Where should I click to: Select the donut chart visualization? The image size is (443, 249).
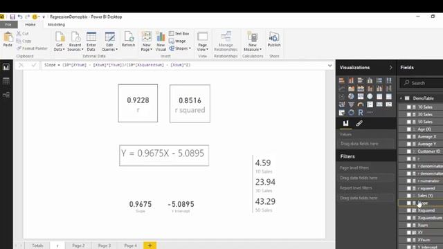pos(351,112)
